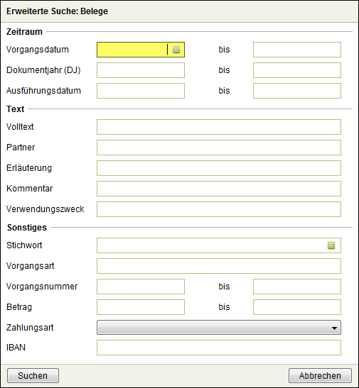Select the Ausführungsdatum end field after bis
This screenshot has width=359, height=388.
pos(297,91)
